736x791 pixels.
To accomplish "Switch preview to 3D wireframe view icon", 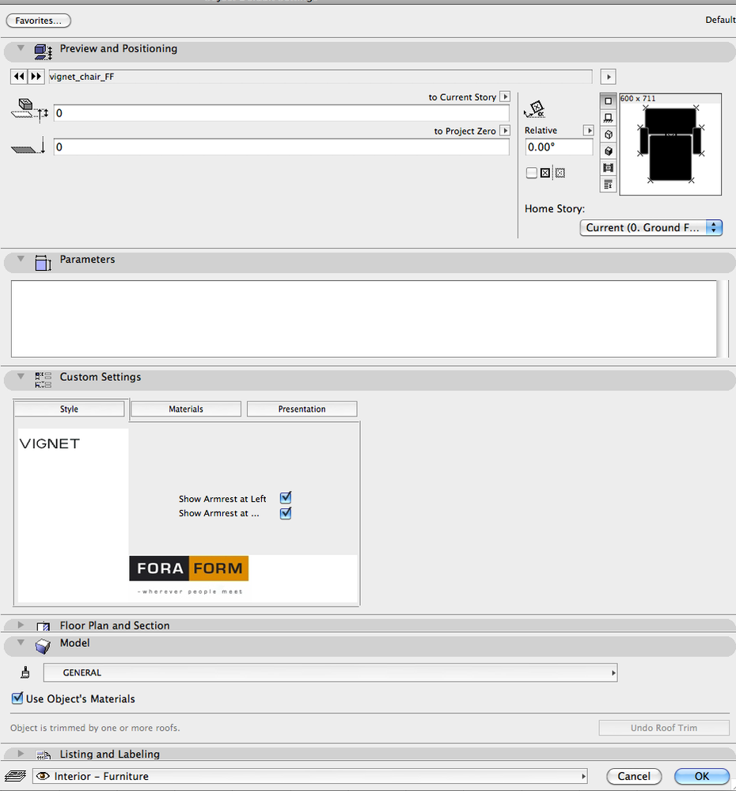I will [x=608, y=134].
